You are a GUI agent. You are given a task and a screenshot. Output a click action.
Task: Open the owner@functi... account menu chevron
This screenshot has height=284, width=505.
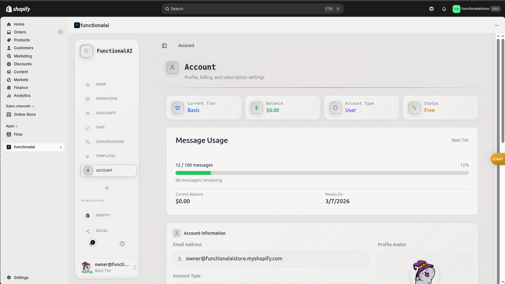134,267
